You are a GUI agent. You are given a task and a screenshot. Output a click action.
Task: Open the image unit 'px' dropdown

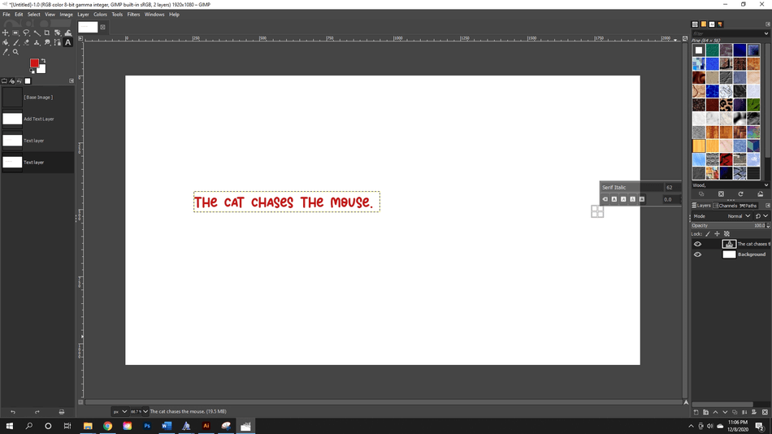click(120, 412)
